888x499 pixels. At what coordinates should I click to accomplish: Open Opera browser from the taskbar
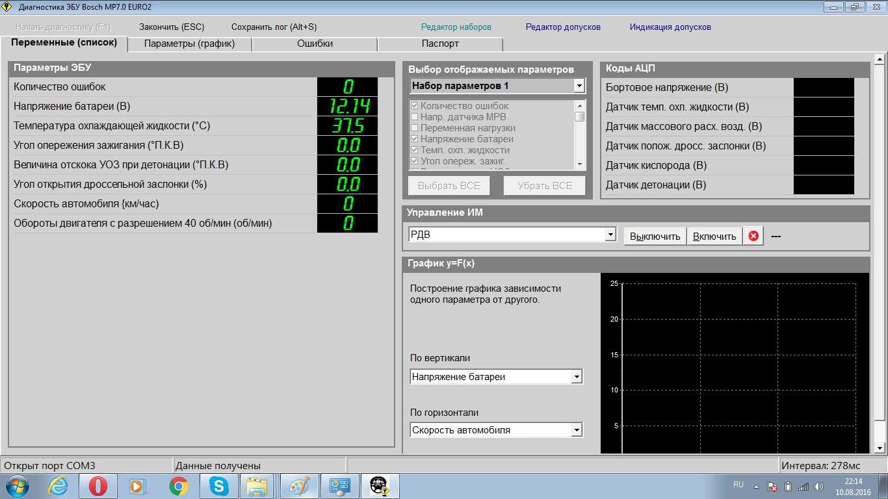[x=98, y=486]
